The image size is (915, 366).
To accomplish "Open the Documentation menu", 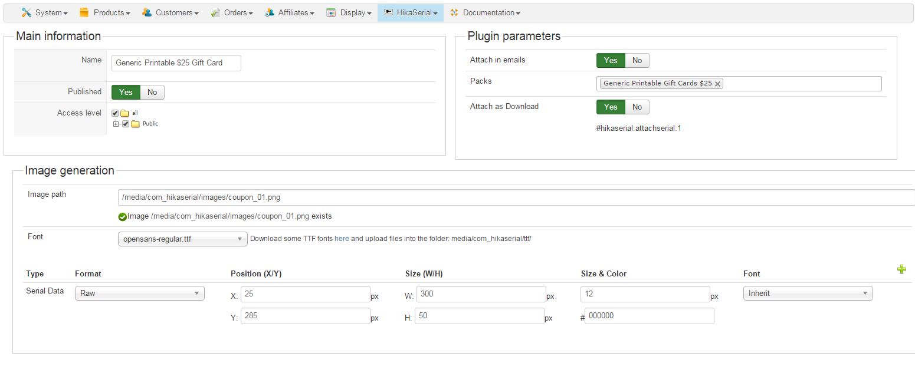I will point(485,12).
